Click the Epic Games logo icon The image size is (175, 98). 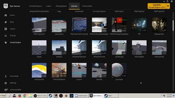tap(5, 6)
